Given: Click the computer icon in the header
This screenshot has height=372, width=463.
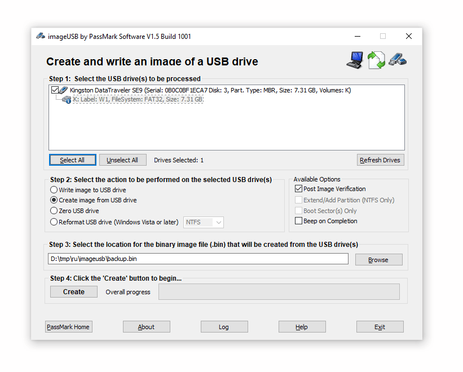Looking at the screenshot, I should [x=355, y=60].
